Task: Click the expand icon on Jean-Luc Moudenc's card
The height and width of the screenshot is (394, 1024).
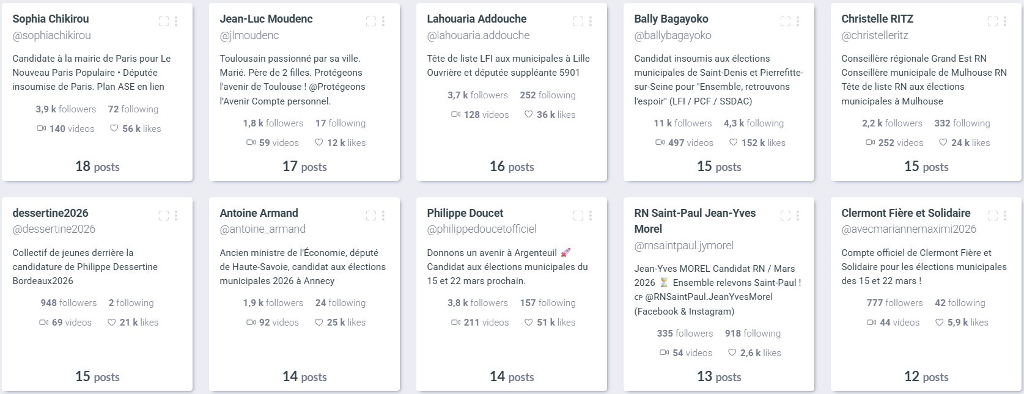Action: 370,21
